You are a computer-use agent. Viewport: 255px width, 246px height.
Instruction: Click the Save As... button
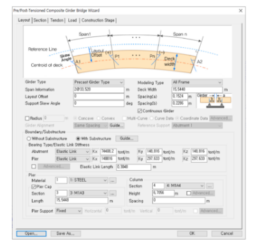coord(66,233)
